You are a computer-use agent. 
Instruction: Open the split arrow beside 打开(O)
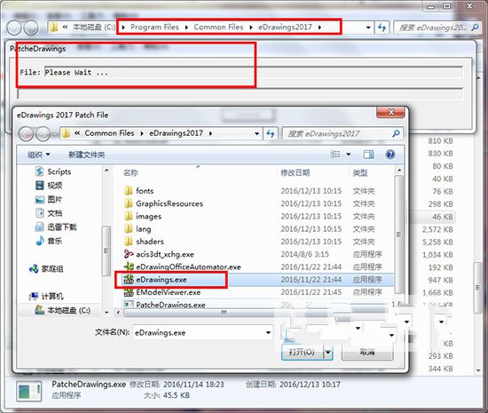click(328, 353)
